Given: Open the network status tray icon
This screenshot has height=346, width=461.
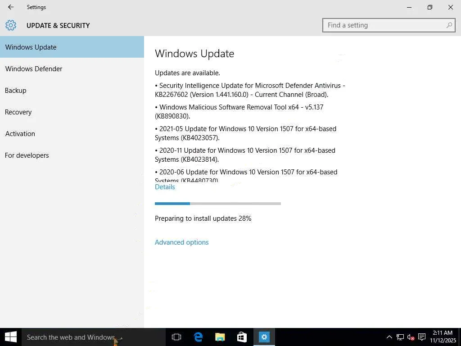Looking at the screenshot, I should pyautogui.click(x=400, y=337).
